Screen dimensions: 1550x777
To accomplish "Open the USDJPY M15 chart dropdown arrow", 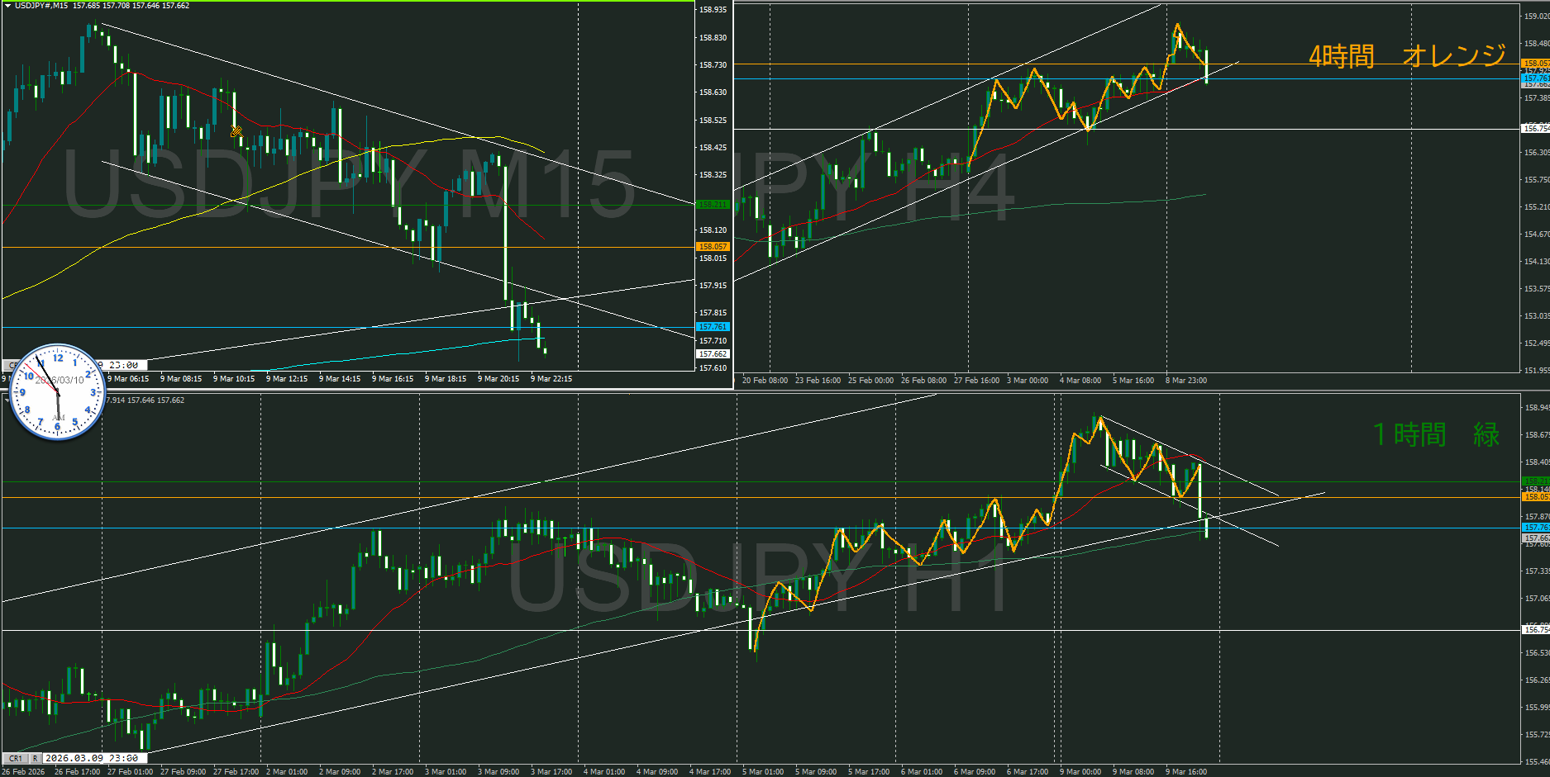I will 7,6.
